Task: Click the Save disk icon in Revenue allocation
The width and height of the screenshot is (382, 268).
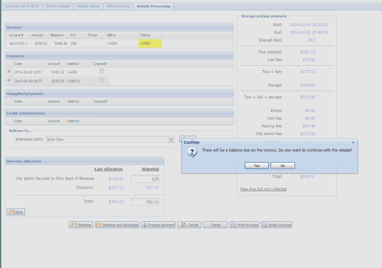Action: (12, 212)
